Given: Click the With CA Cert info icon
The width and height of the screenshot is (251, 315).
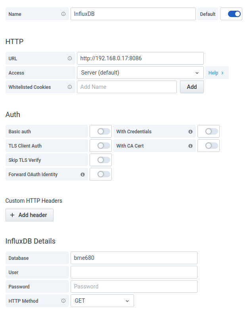Looking at the screenshot, I should [x=190, y=146].
